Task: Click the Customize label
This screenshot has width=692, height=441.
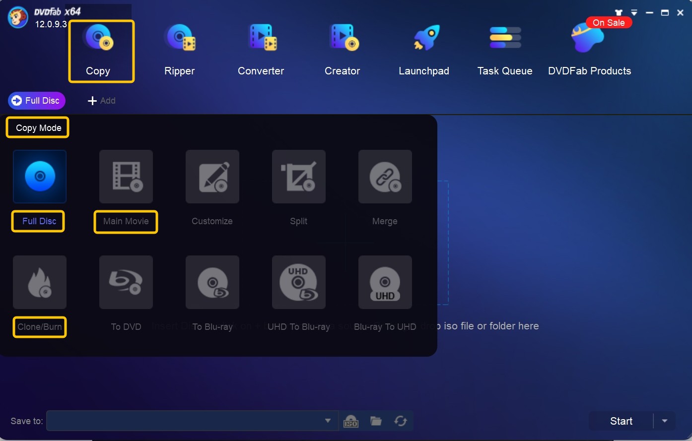Action: coord(212,221)
